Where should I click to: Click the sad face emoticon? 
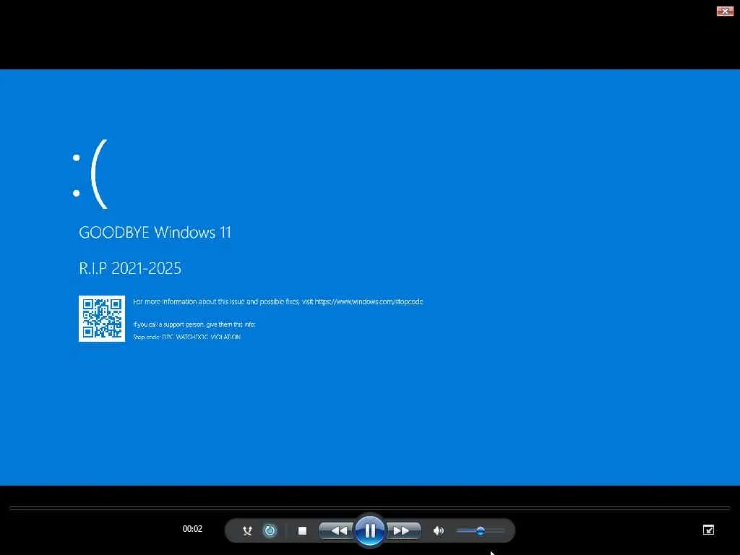pos(90,174)
